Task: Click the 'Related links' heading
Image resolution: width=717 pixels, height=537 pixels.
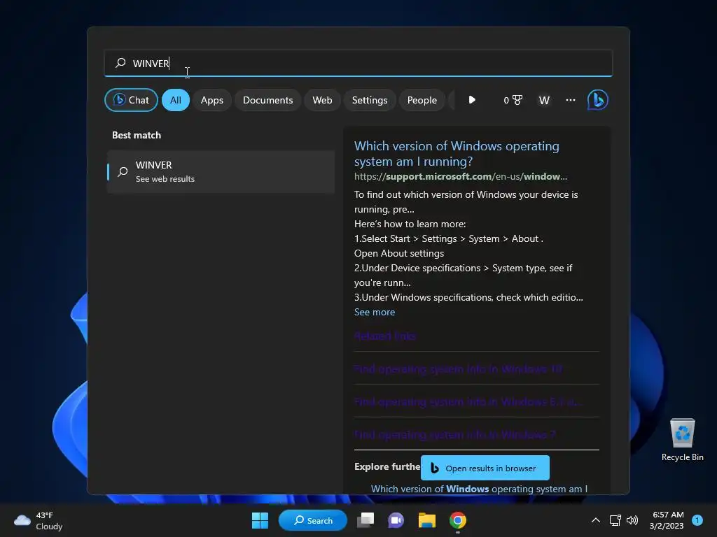Action: click(385, 336)
